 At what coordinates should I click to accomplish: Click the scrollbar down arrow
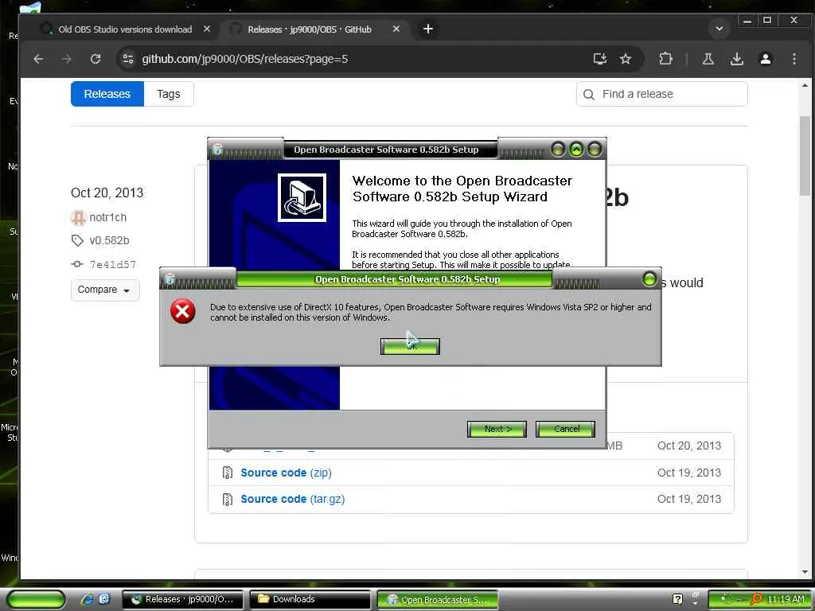click(x=805, y=572)
